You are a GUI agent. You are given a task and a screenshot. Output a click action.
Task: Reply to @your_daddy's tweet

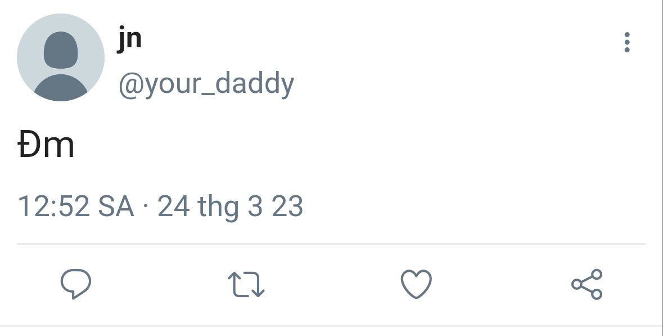click(76, 284)
